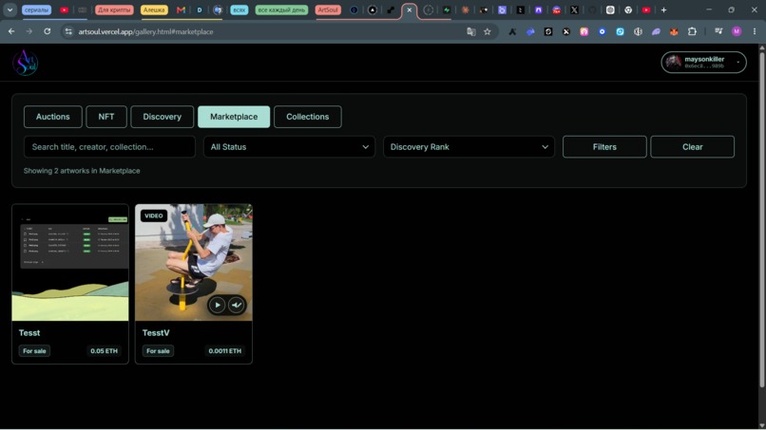This screenshot has height=430, width=766.
Task: Click the ArtSoul logo
Action: pos(26,63)
